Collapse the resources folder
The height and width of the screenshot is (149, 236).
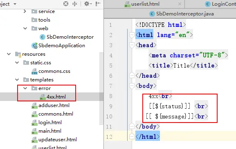pyautogui.click(x=9, y=54)
